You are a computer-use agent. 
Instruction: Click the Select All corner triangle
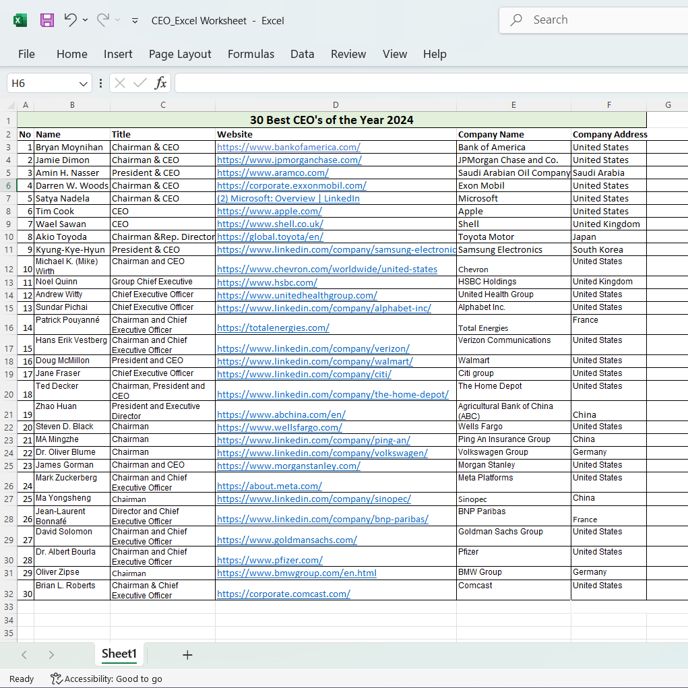11,105
